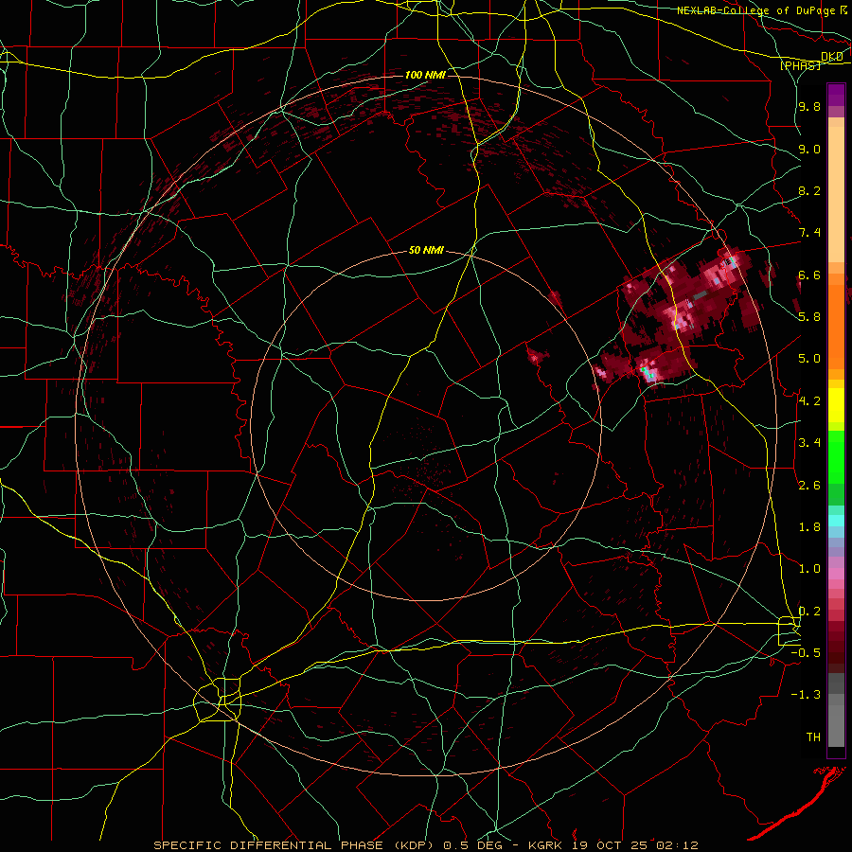Click the 1.0 scale value
852x852 pixels.
click(809, 569)
